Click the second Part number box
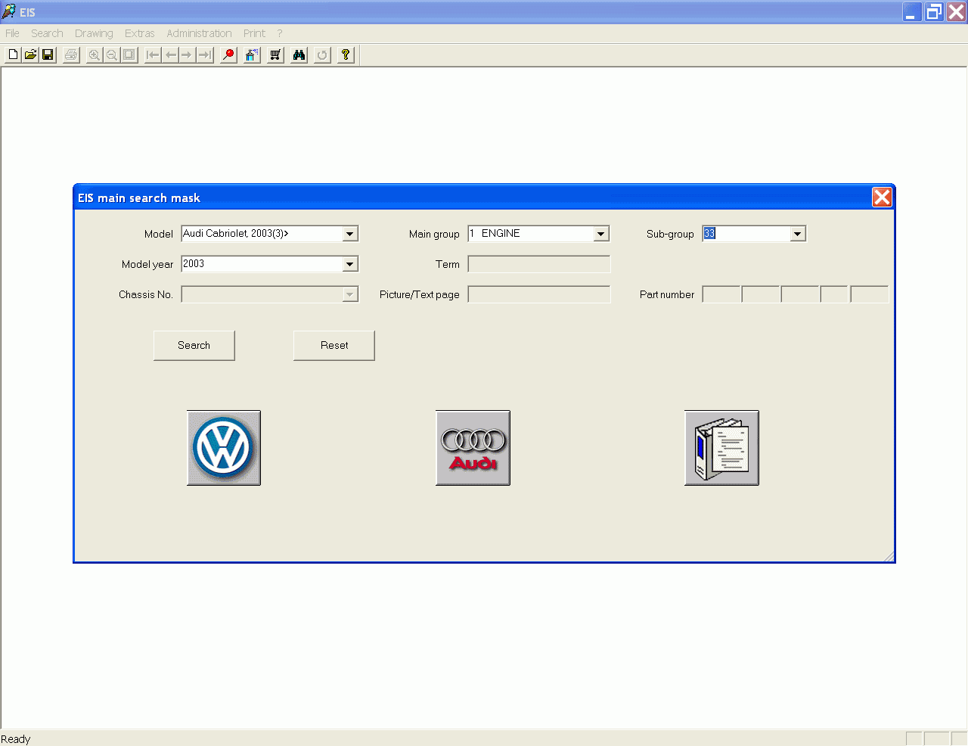This screenshot has height=746, width=968. (x=761, y=294)
